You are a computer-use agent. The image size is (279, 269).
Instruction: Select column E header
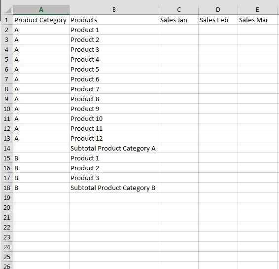[x=257, y=9]
